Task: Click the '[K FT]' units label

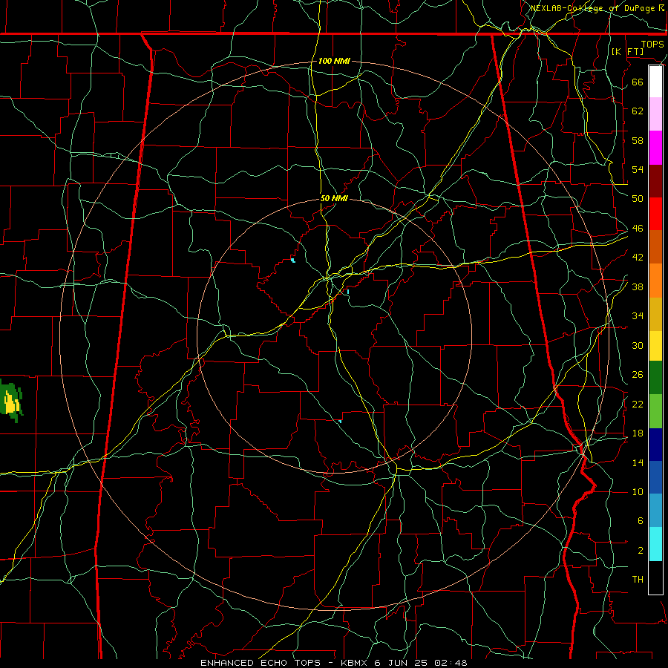Action: (627, 51)
